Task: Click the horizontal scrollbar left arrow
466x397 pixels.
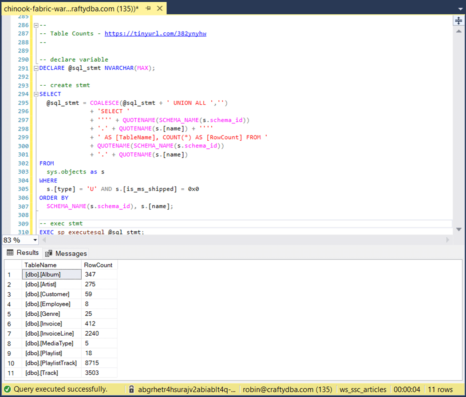Action: point(44,240)
